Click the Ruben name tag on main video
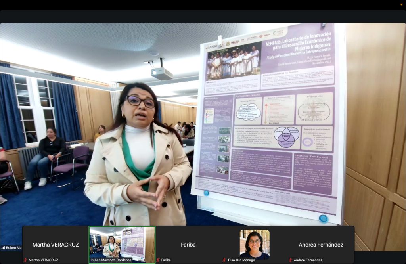The width and height of the screenshot is (406, 264). pyautogui.click(x=14, y=248)
